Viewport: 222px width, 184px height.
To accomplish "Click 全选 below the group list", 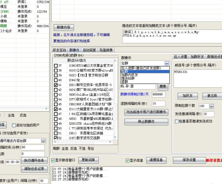I will click(x=65, y=148).
